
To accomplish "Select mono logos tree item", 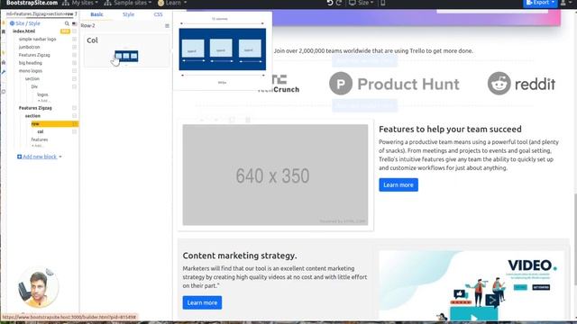I will (x=31, y=71).
